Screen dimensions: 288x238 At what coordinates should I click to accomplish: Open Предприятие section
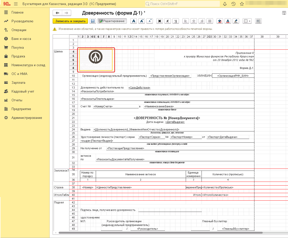21,109
